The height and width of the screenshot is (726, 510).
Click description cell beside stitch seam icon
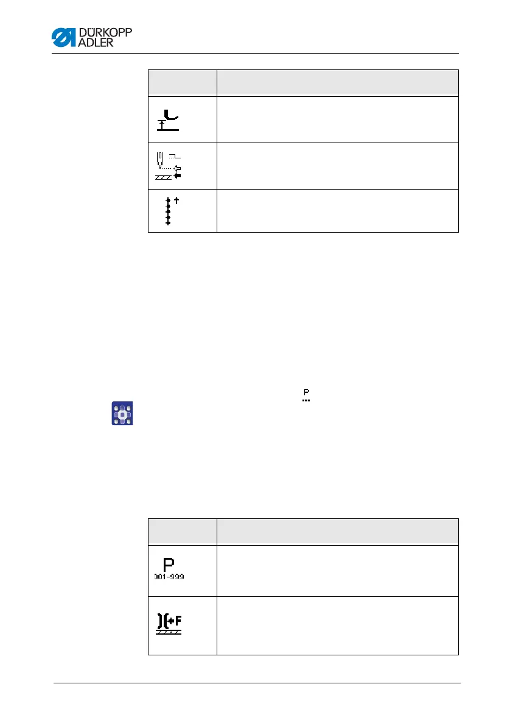[x=338, y=211]
